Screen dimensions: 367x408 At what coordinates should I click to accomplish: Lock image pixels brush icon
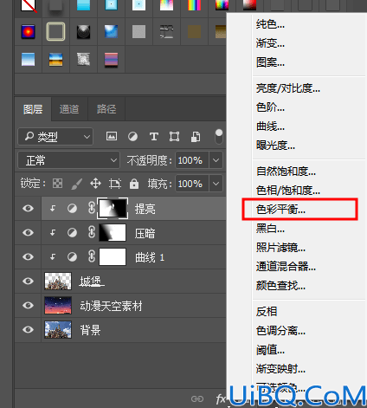click(x=77, y=184)
